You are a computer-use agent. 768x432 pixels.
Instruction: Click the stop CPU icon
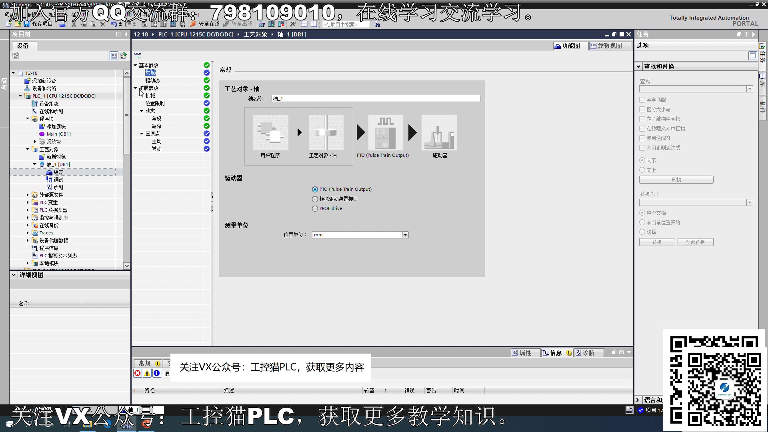pos(282,24)
